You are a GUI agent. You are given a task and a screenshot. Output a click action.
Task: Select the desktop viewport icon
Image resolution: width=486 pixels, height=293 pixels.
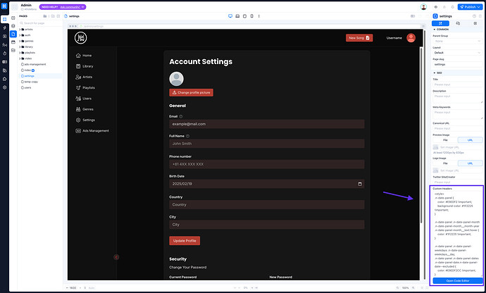pyautogui.click(x=230, y=16)
